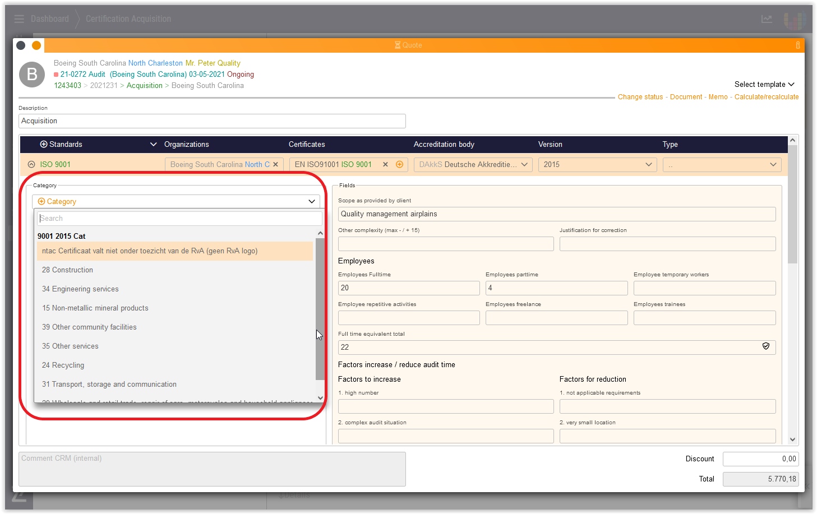Add certificate with the orange plus icon
This screenshot has width=817, height=514.
399,165
